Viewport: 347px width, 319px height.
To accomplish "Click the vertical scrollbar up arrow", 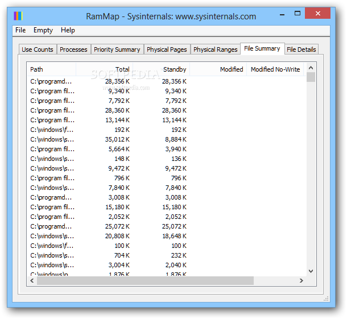I will pyautogui.click(x=311, y=68).
